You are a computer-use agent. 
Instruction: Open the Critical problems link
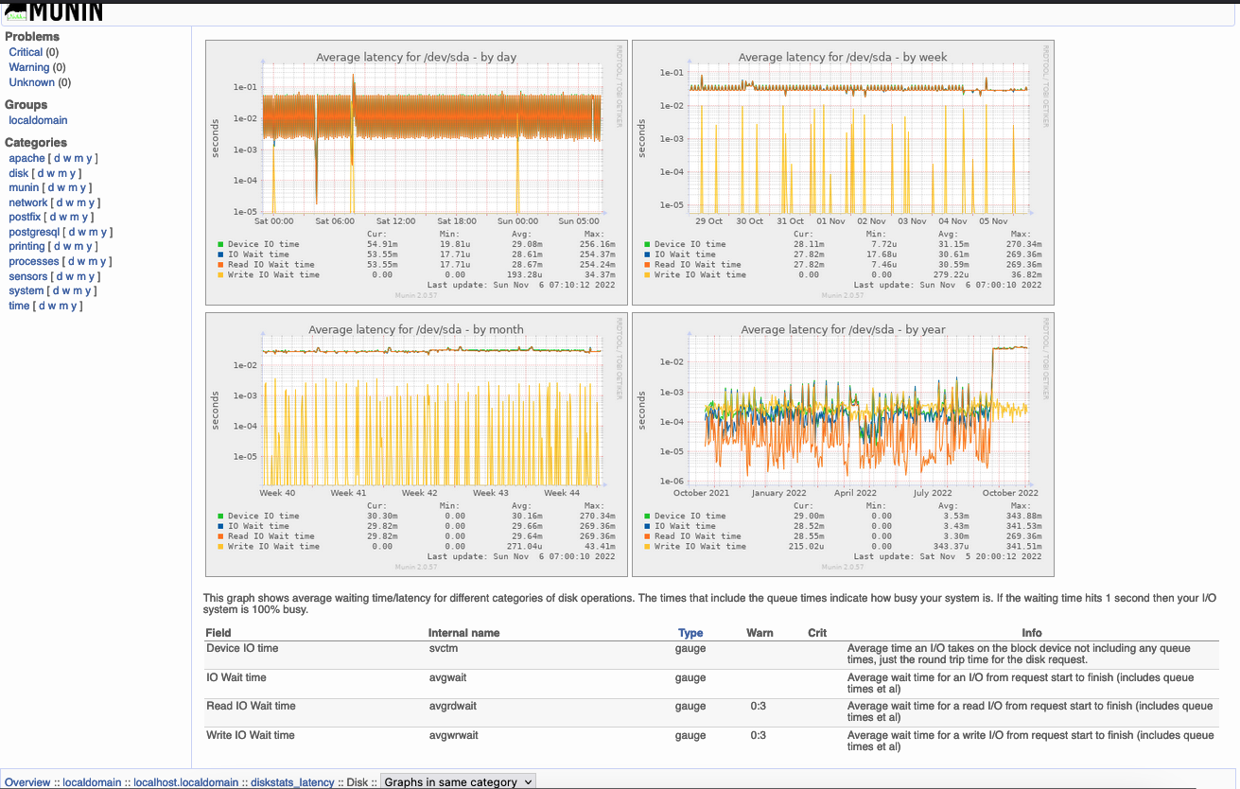(26, 53)
